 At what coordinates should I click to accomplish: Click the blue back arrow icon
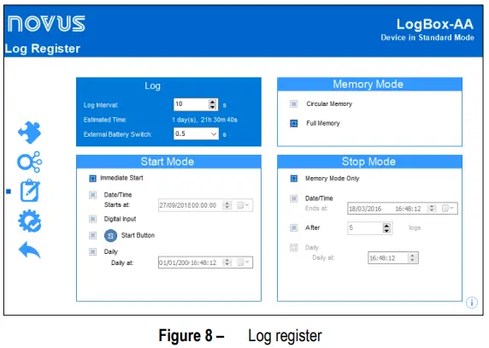30,250
